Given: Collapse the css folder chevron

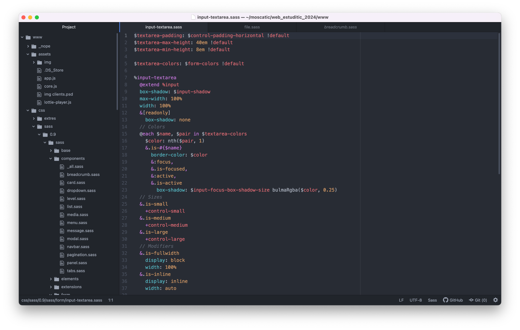Looking at the screenshot, I should click(x=28, y=110).
